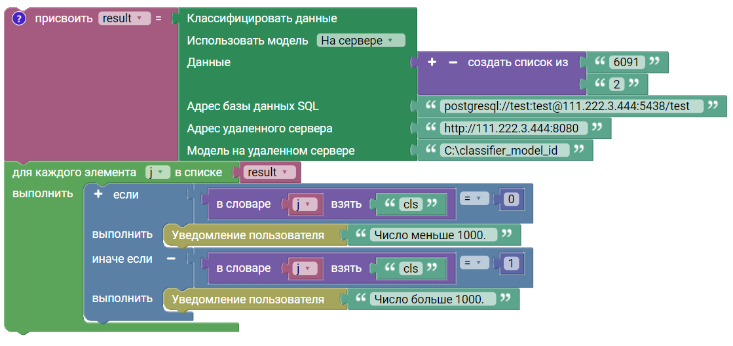Open the j loop variable dropdown
Viewport: 733px width, 346px height.
157,172
